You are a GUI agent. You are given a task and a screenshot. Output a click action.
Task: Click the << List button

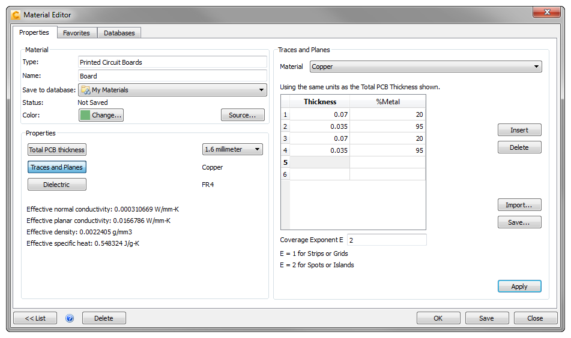pyautogui.click(x=35, y=318)
